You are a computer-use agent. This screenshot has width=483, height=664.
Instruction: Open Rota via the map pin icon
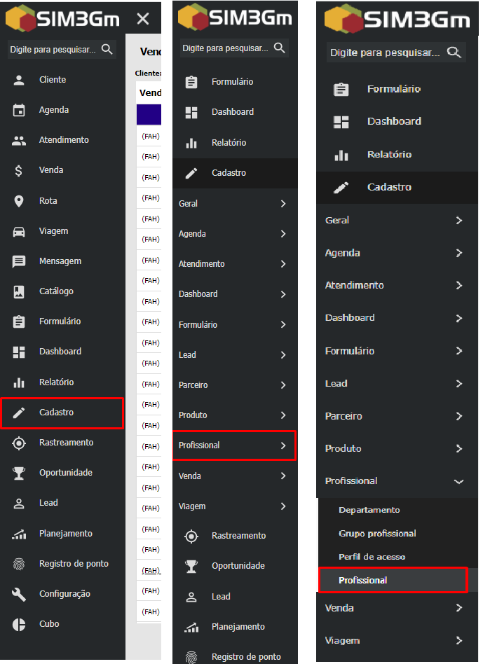[x=19, y=201]
